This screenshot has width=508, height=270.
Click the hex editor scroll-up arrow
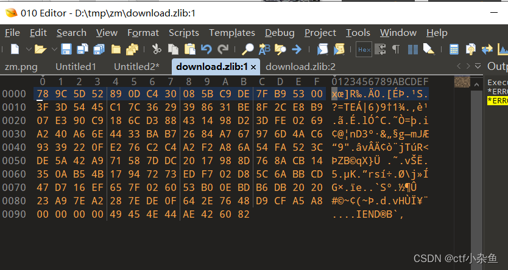pyautogui.click(x=476, y=85)
